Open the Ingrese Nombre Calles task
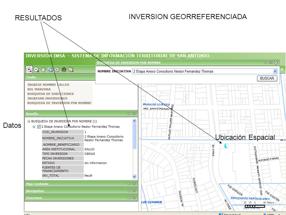The width and height of the screenshot is (286, 215). pyautogui.click(x=48, y=85)
